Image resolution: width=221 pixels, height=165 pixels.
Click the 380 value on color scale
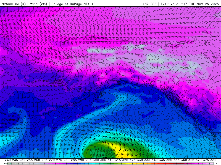pyautogui.click(x=213, y=160)
